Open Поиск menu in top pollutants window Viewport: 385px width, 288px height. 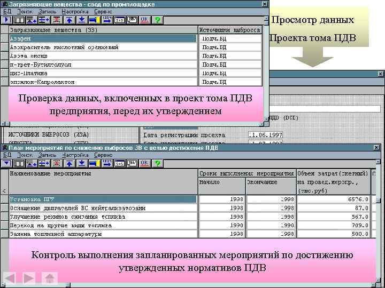coord(25,12)
